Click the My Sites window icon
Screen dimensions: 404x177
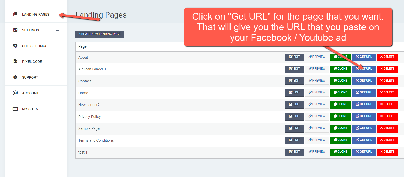15,109
